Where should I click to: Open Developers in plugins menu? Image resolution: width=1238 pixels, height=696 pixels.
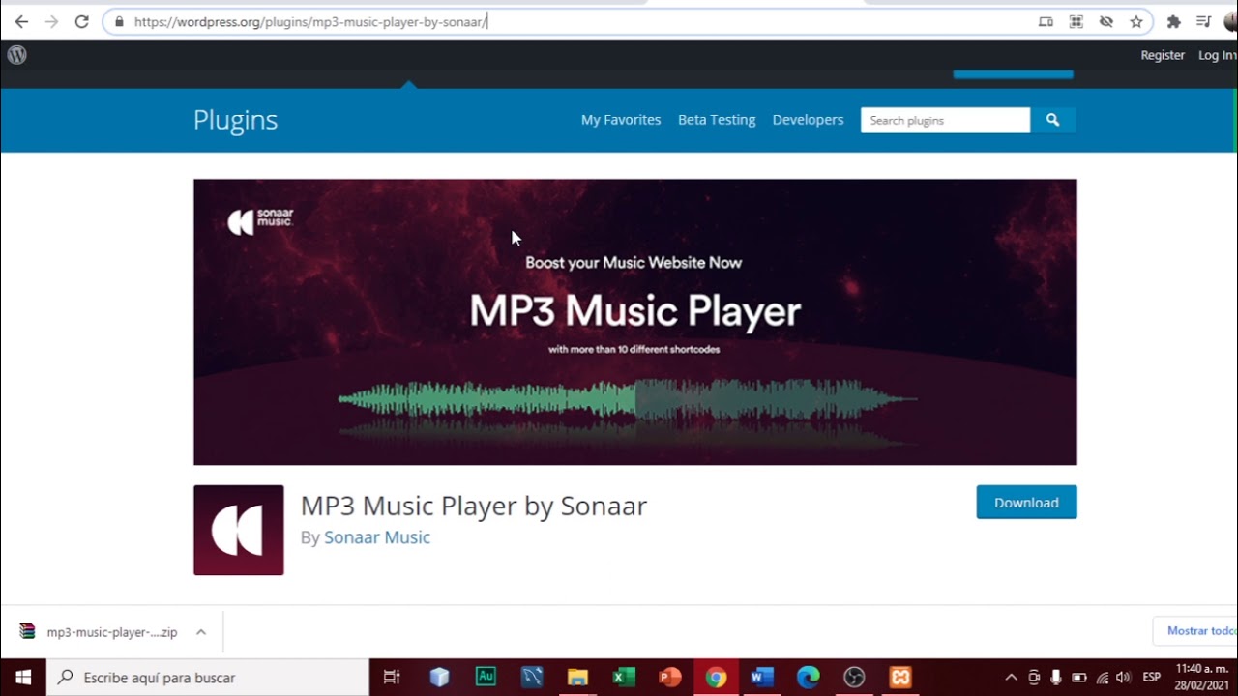click(808, 120)
